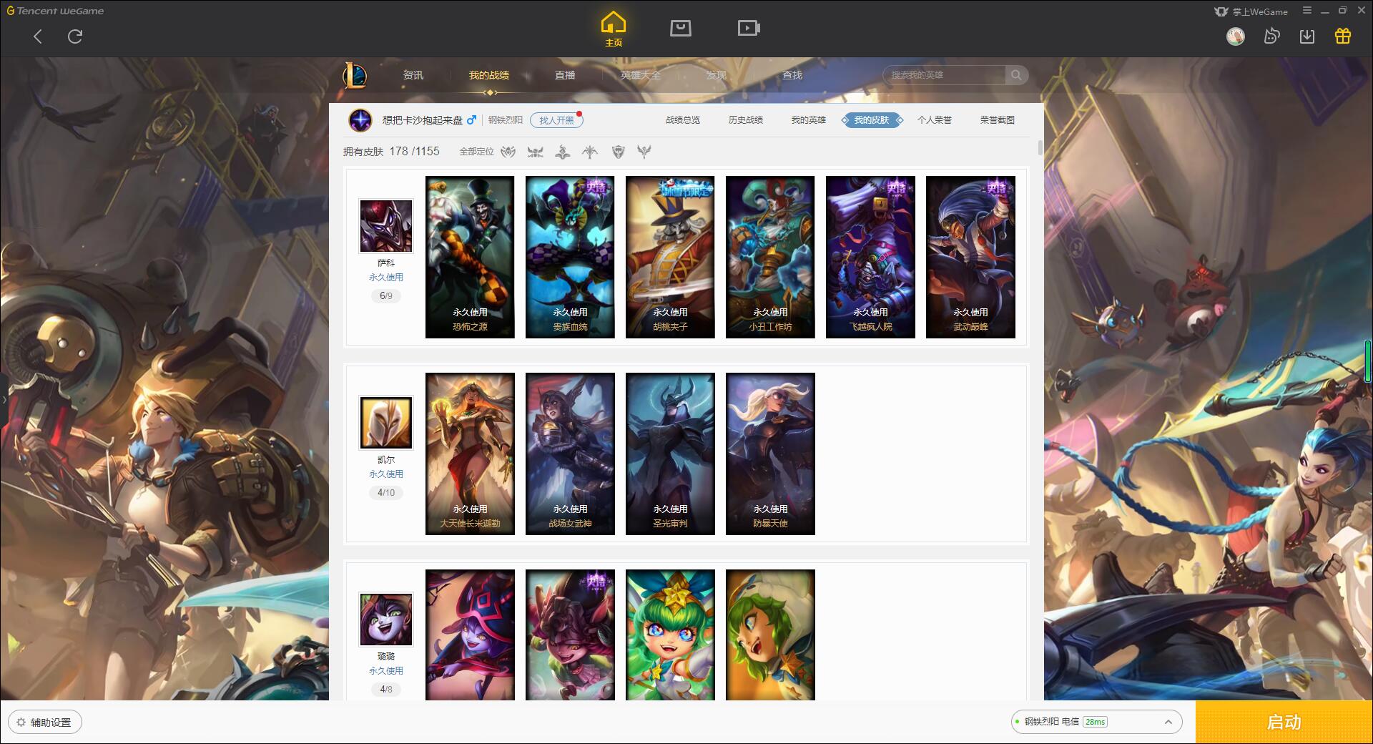This screenshot has height=744, width=1373.
Task: Click the magnifier search button
Action: (x=1016, y=75)
